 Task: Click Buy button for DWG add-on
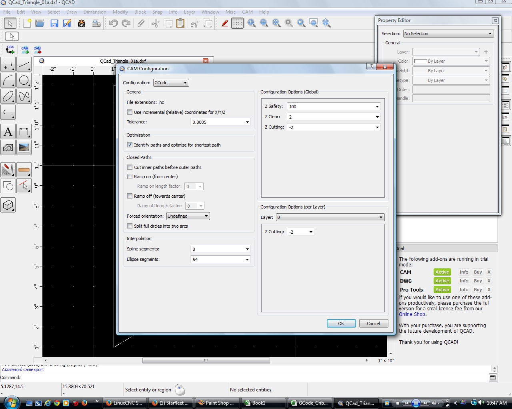(x=478, y=281)
